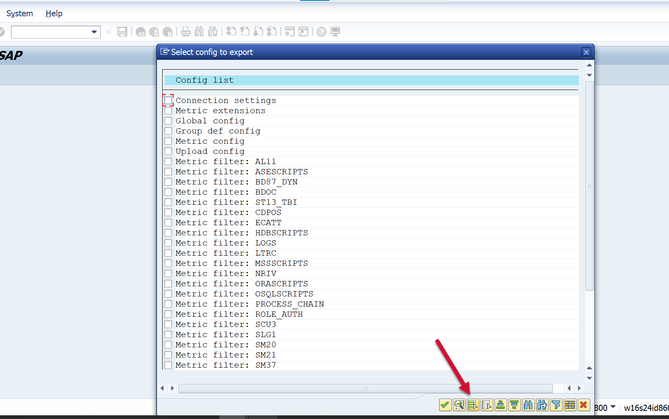Click the Select All icon in dialog toolbar

(x=472, y=405)
